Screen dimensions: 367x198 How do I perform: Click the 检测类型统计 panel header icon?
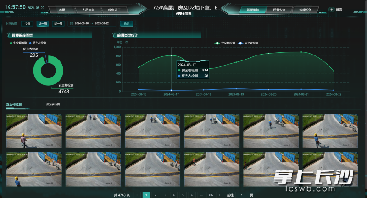(x=114, y=35)
